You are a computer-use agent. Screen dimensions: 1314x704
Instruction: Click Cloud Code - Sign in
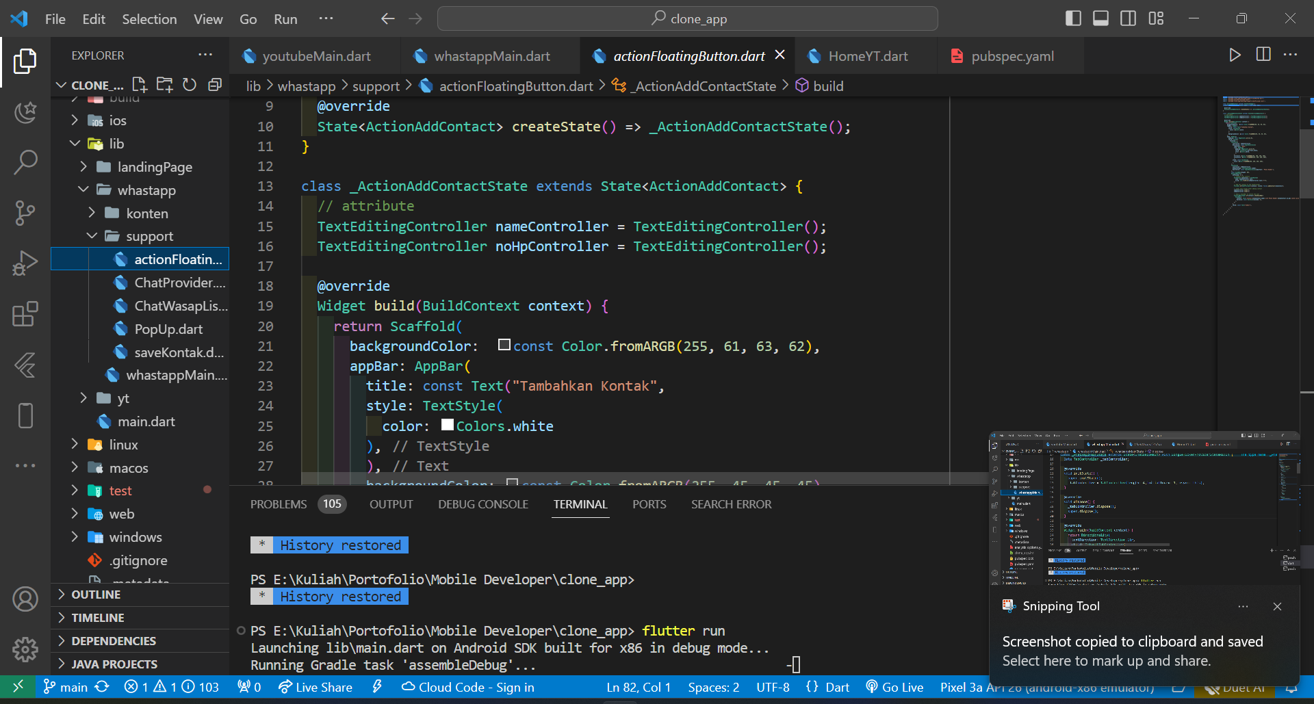pyautogui.click(x=467, y=687)
